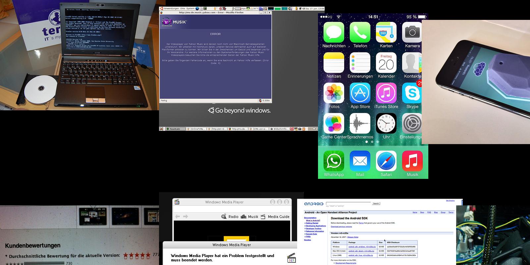Click the Firefox icon in the Ubuntu top panel
The width and height of the screenshot is (530, 265).
click(x=197, y=9)
